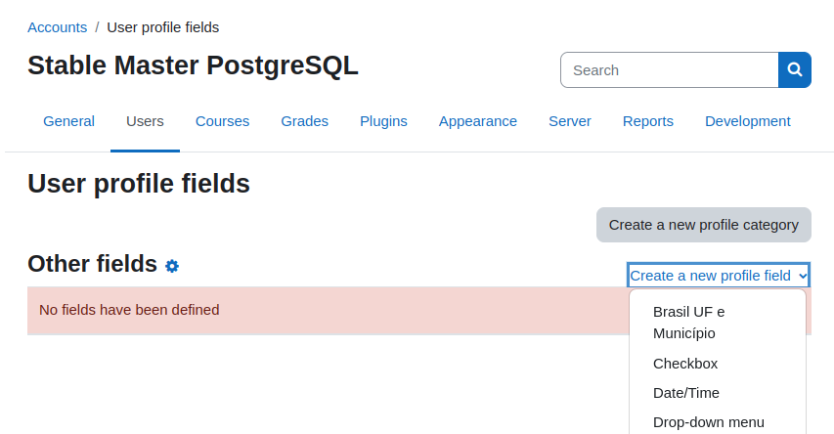Click Create a new profile category button
This screenshot has height=434, width=834.
pos(704,225)
